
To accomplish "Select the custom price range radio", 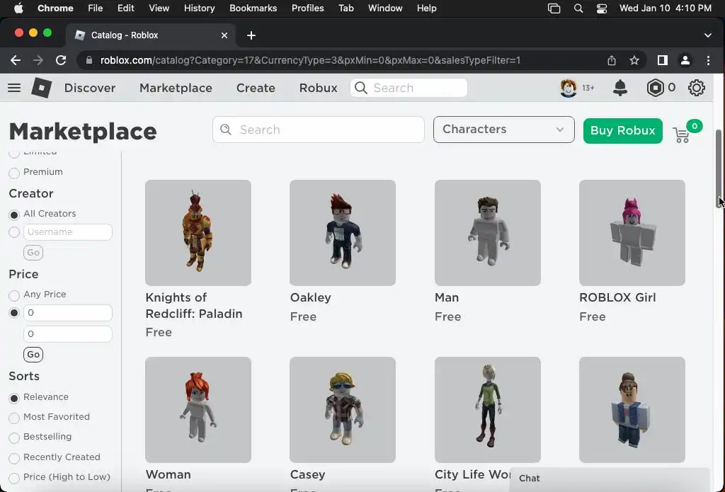I will tap(14, 313).
